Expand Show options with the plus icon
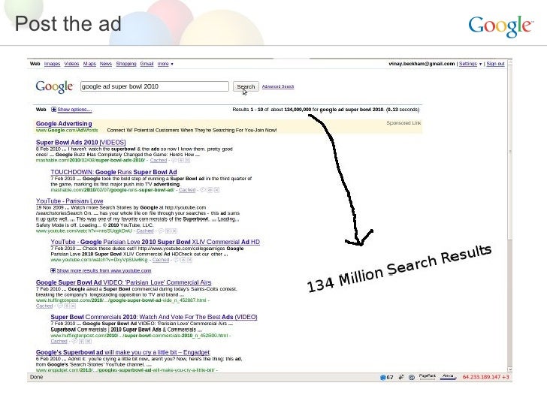This screenshot has height=410, width=547. (53, 110)
